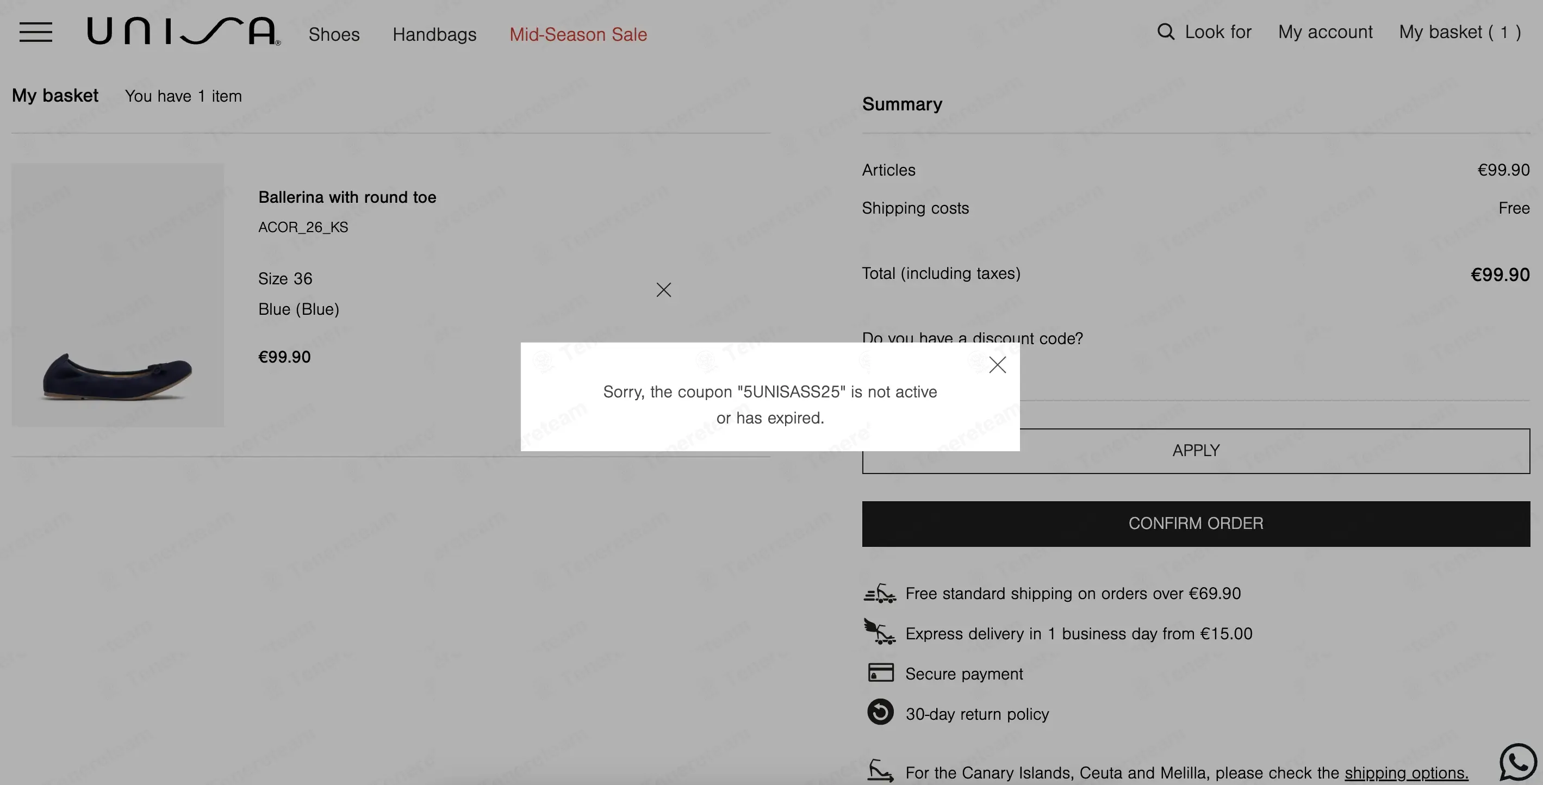Viewport: 1543px width, 785px height.
Task: Open the hamburger navigation menu
Action: 35,32
